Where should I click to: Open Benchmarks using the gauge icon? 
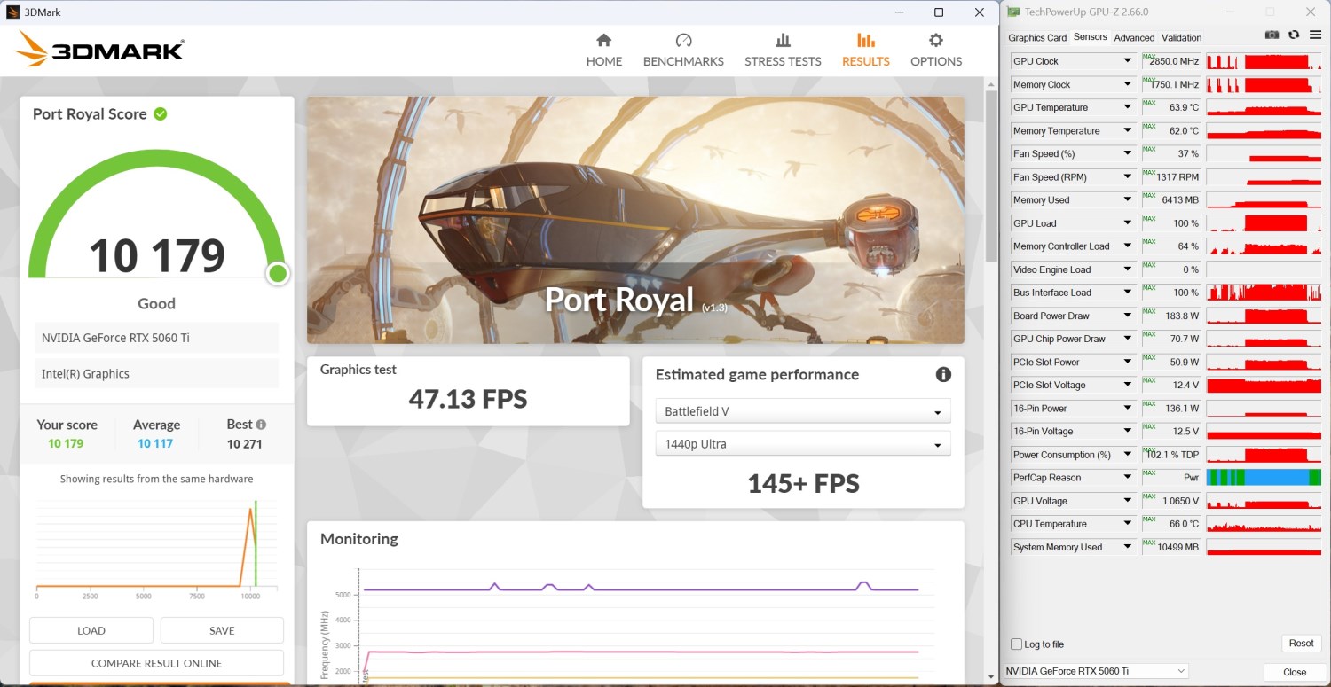683,41
